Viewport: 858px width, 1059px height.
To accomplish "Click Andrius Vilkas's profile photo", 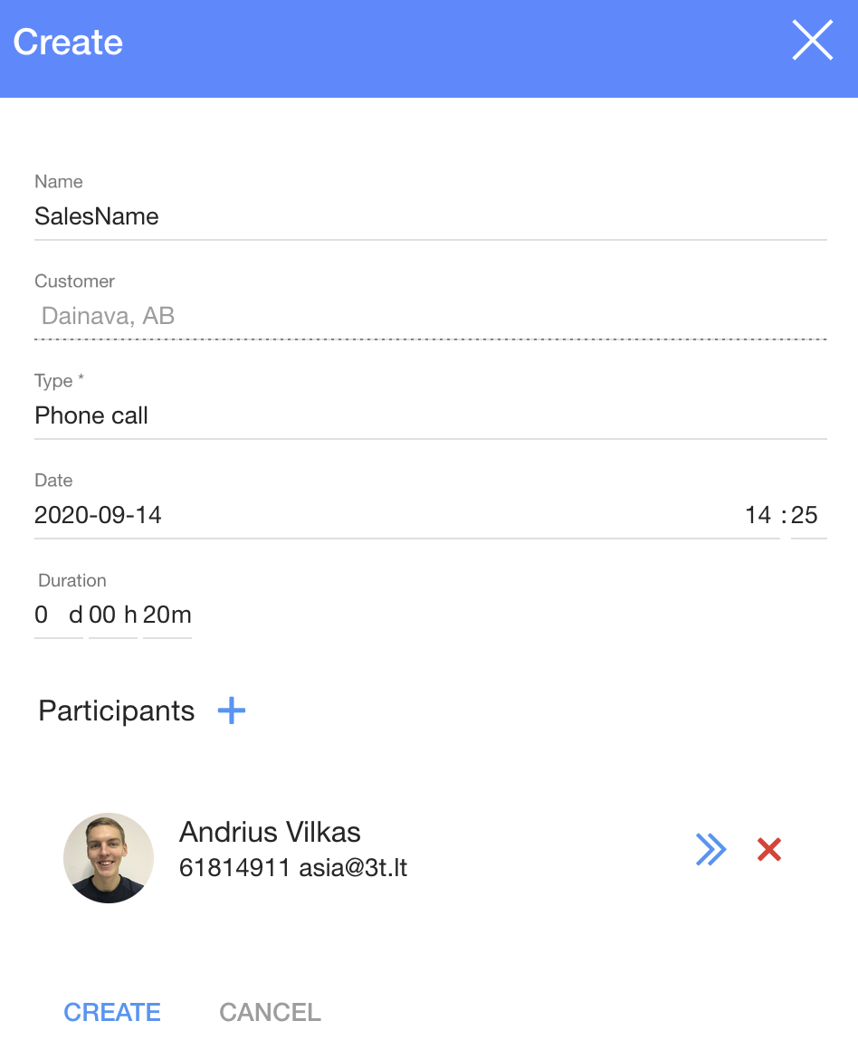I will pos(109,857).
